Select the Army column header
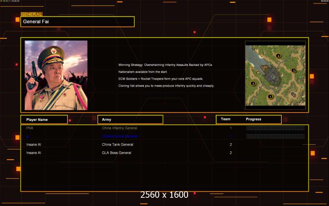Image resolution: width=329 pixels, height=206 pixels. pos(130,119)
